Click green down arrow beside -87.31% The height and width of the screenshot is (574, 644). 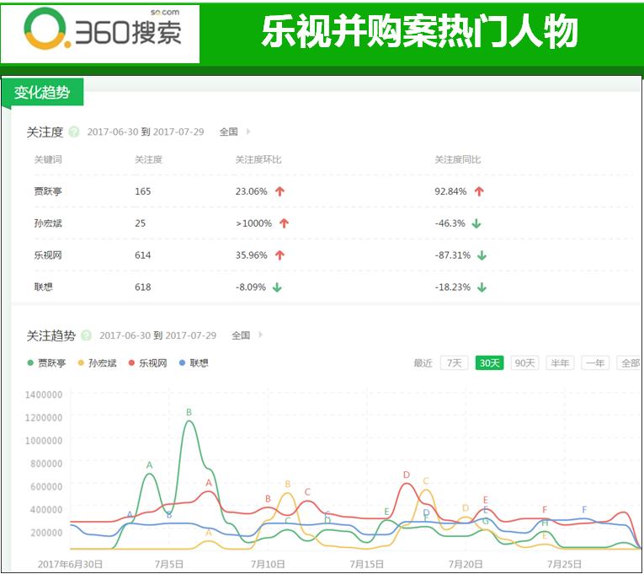[482, 255]
